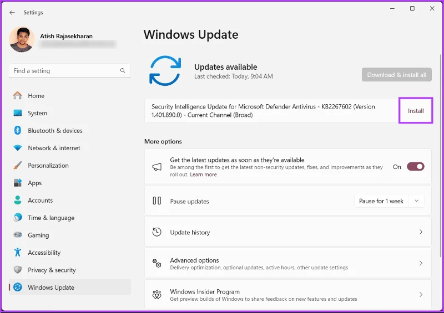The image size is (444, 313).
Task: Open the user profile picture
Action: [x=22, y=39]
